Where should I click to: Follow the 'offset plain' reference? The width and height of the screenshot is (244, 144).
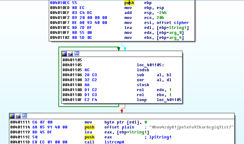pos(119,127)
